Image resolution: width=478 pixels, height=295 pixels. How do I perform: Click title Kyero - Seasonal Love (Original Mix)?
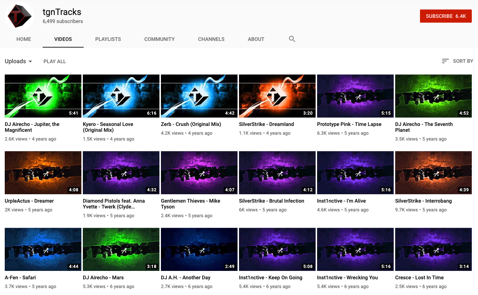108,127
